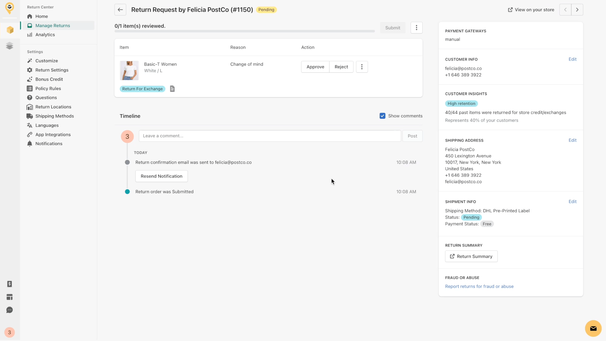This screenshot has height=341, width=606.
Task: Go to the previous return request chevron
Action: click(565, 10)
